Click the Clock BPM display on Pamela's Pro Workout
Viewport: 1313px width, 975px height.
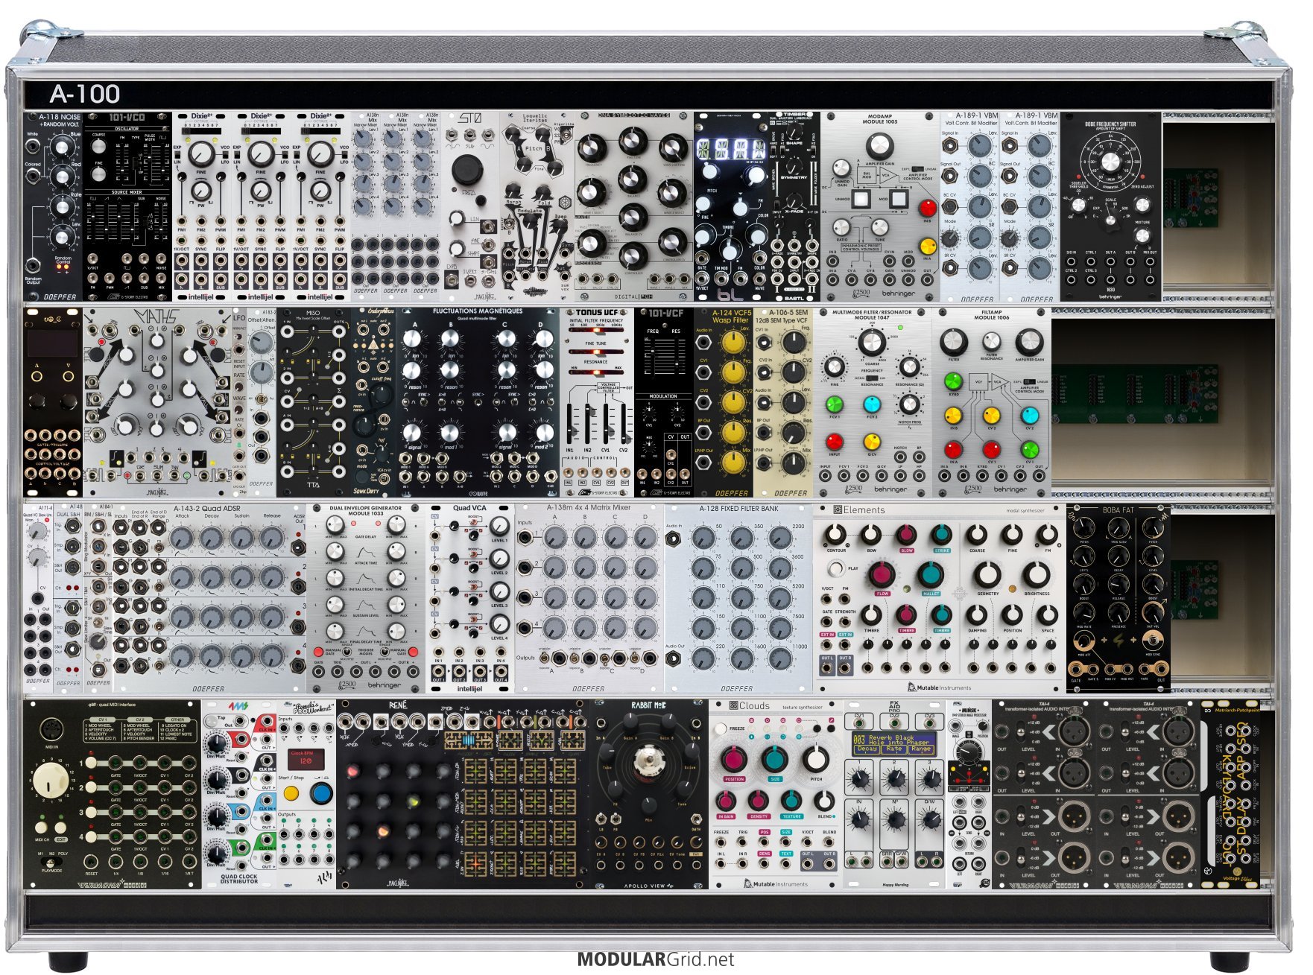point(306,759)
